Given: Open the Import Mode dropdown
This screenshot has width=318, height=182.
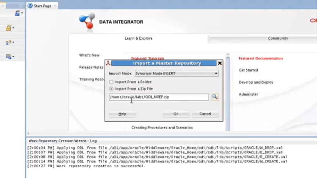Looking at the screenshot, I should [x=177, y=73].
